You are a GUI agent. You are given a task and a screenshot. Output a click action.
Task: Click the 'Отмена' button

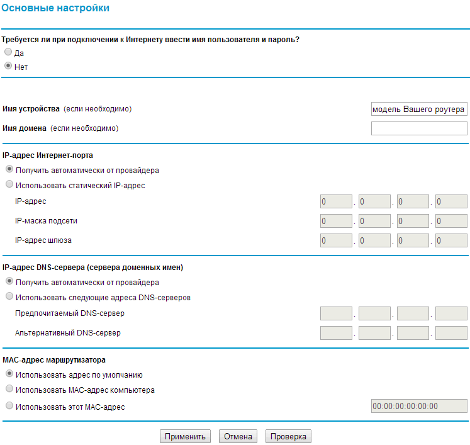[x=238, y=436]
